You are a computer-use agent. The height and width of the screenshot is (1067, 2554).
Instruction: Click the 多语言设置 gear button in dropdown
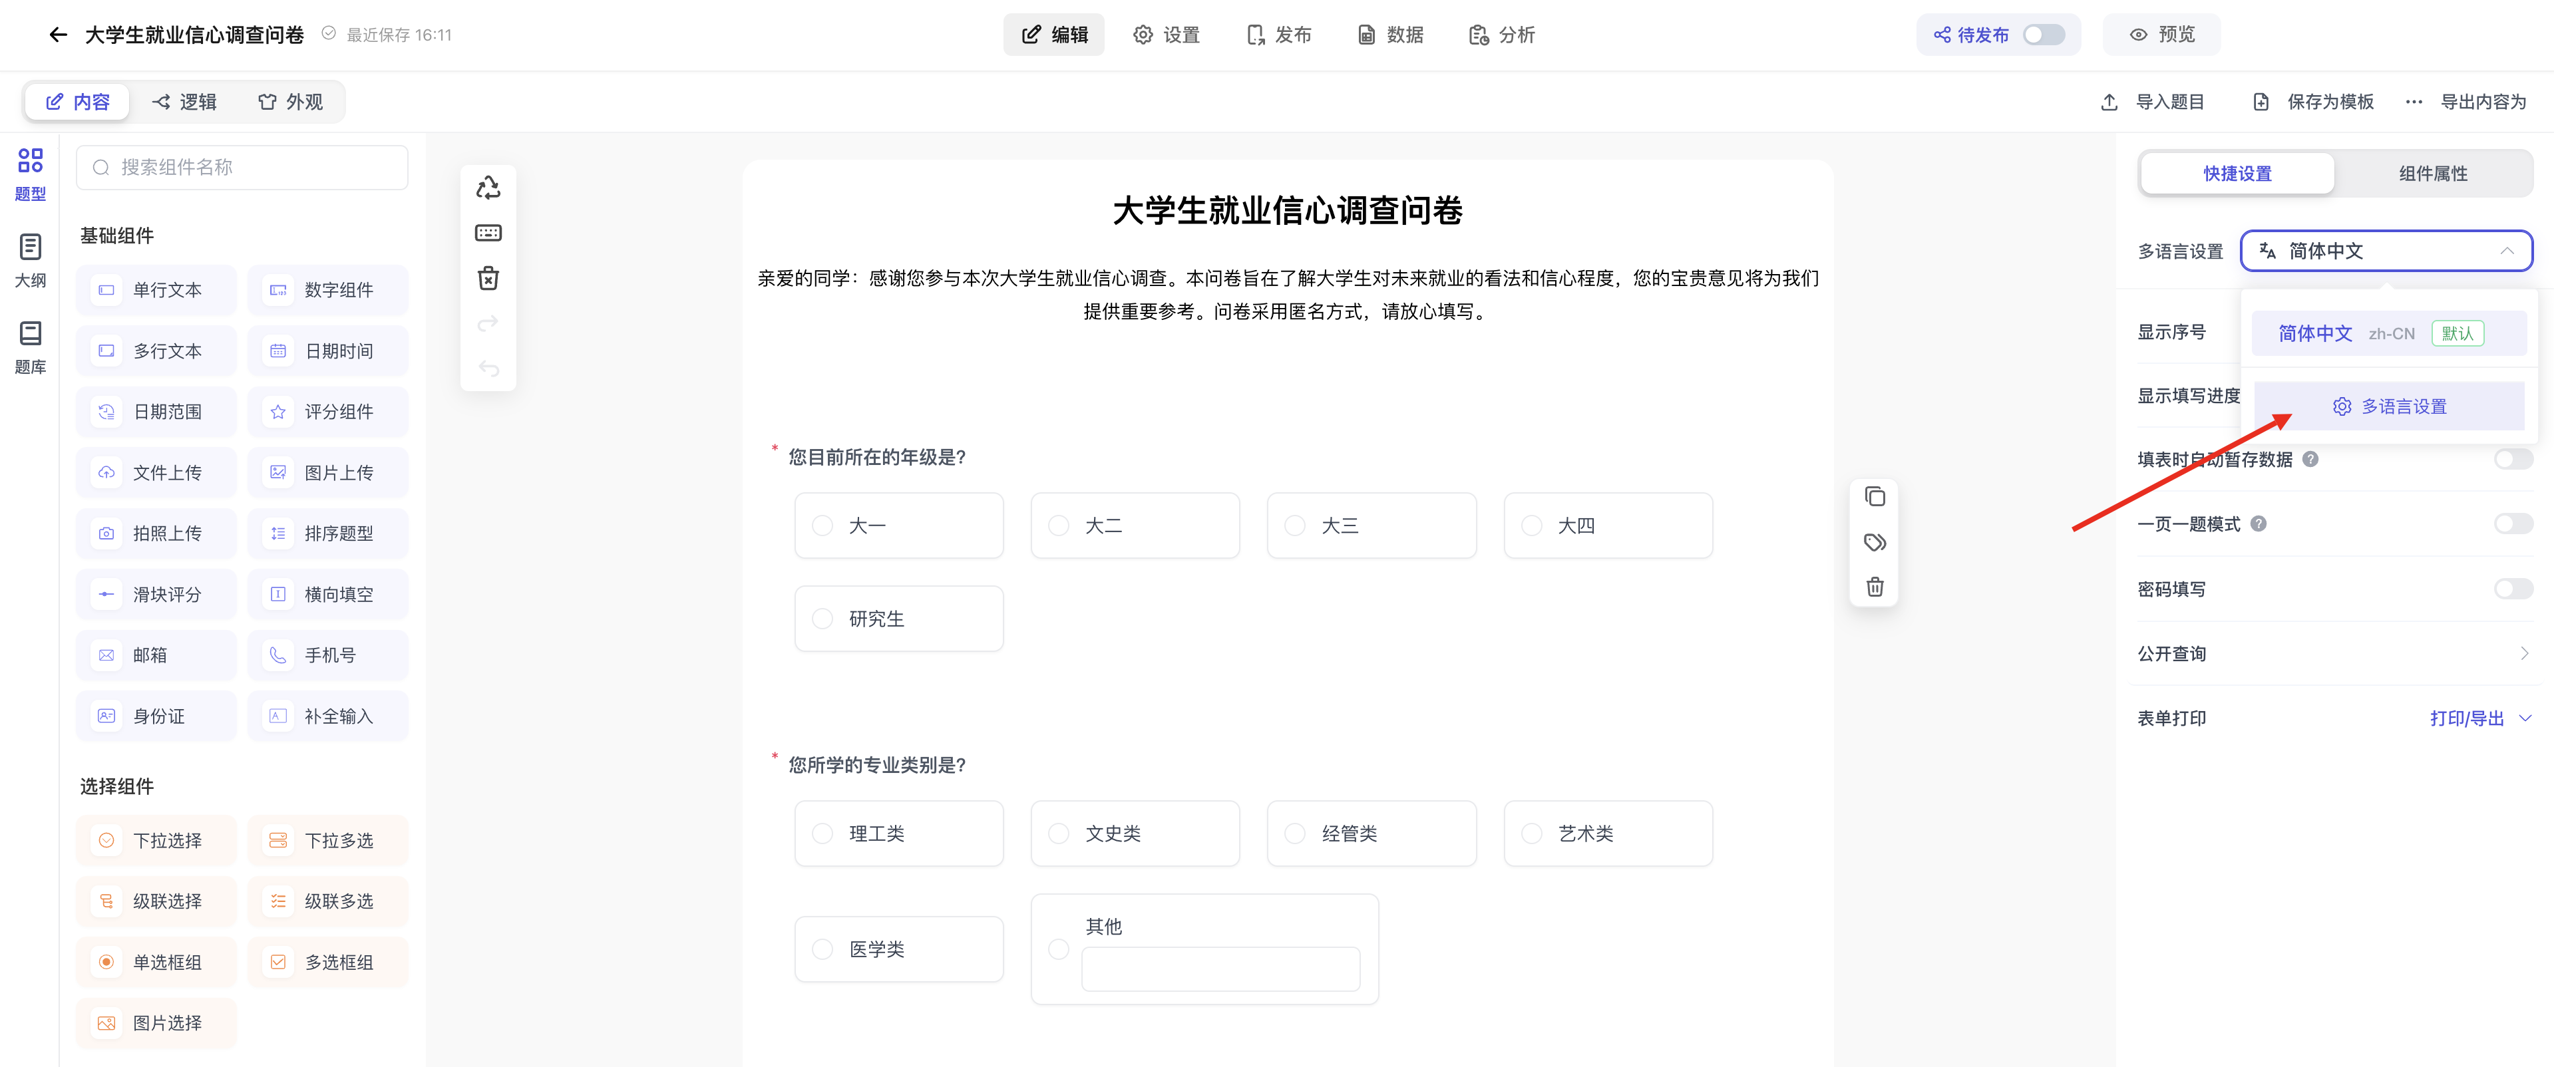pos(2388,406)
